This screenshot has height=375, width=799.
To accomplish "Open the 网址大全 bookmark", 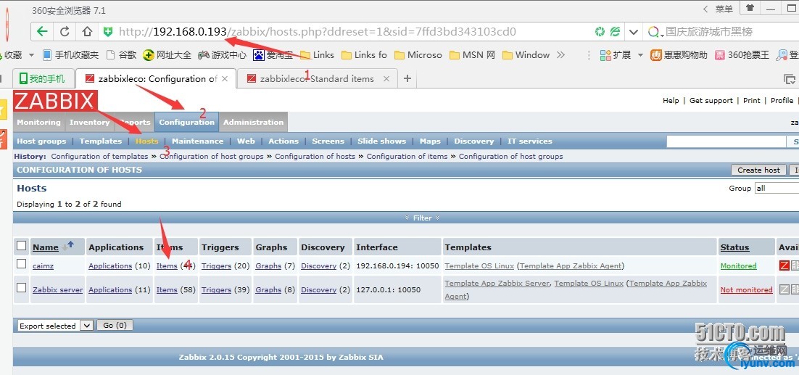I will tap(167, 55).
